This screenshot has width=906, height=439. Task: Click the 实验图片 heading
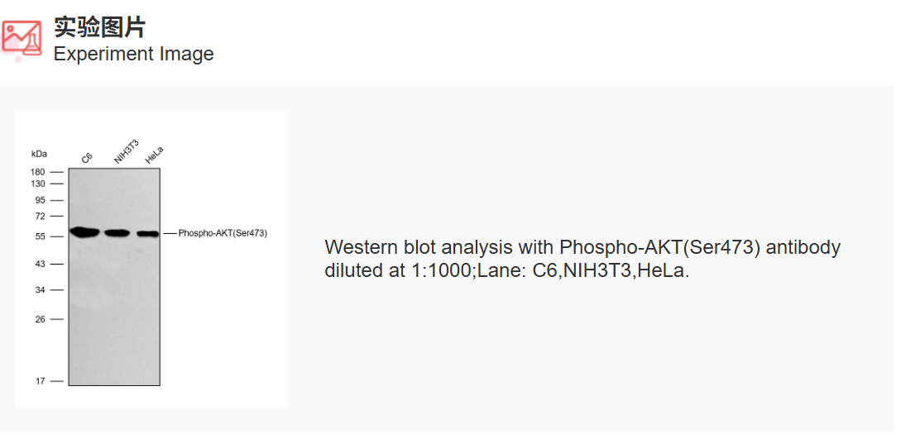coord(99,27)
